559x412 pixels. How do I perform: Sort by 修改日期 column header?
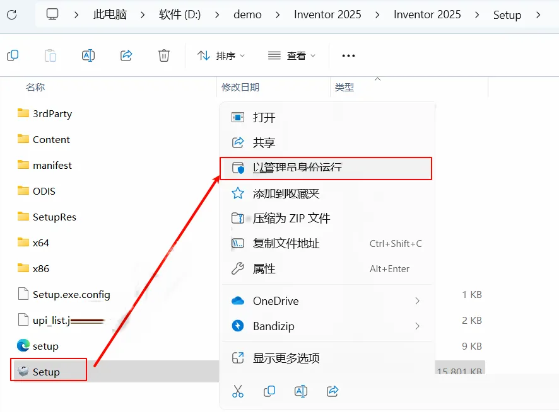240,87
